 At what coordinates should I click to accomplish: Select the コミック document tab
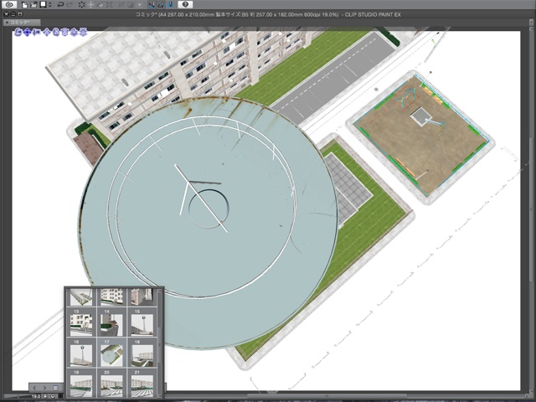[21, 23]
